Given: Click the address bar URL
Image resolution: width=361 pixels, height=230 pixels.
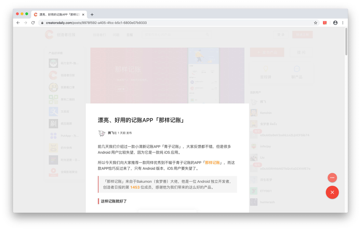Looking at the screenshot, I should click(x=96, y=23).
